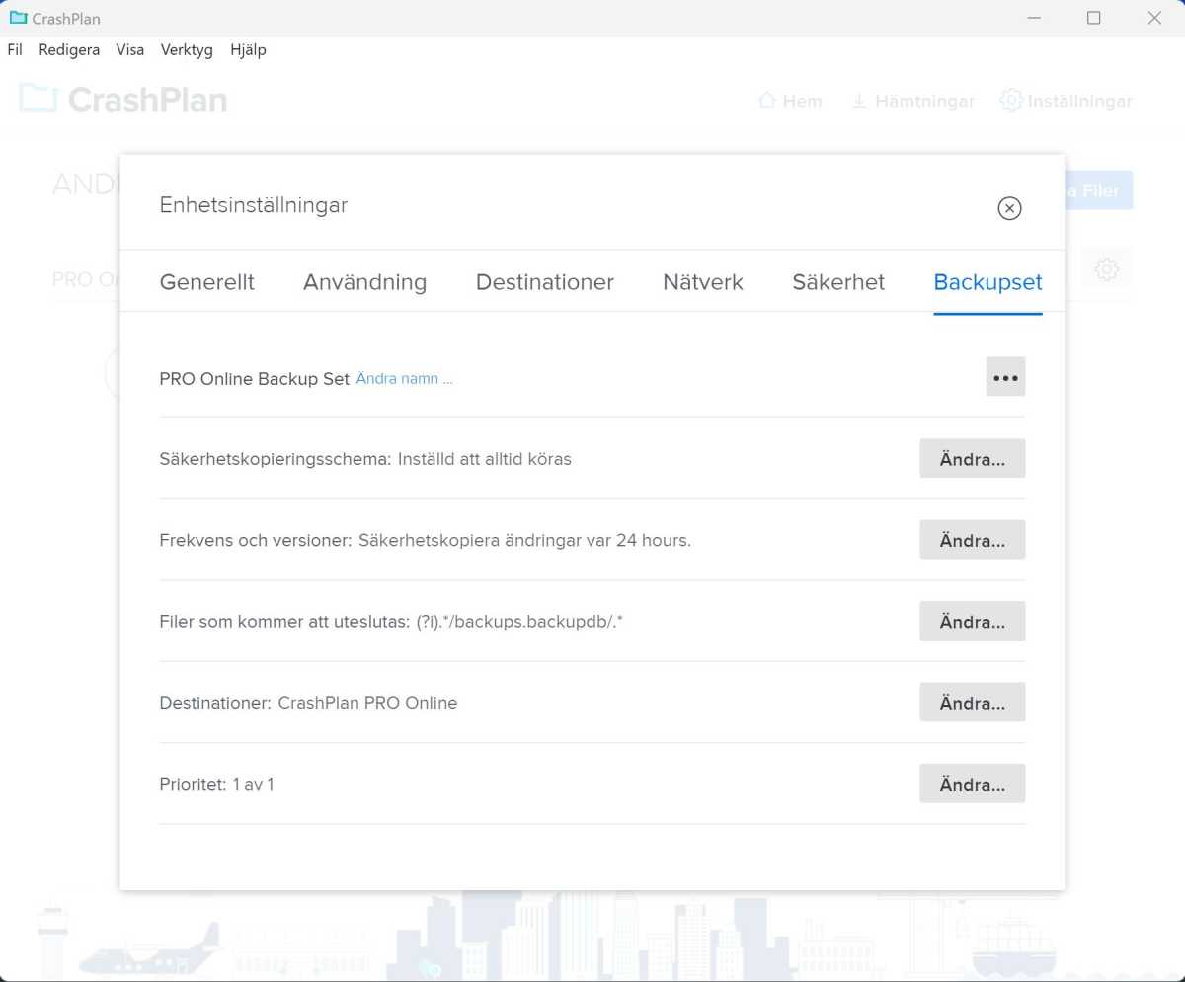Click the text 'Inställd att alltid köras'
1185x982 pixels.
[x=485, y=459]
